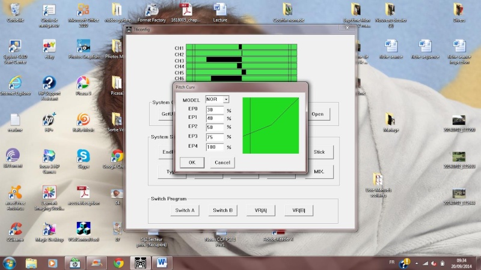Select the Picasa 3 desktop shortcut
The height and width of the screenshot is (270, 481).
tap(84, 86)
